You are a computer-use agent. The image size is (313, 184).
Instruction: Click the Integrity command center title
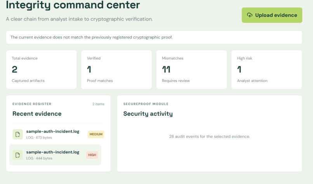(x=73, y=5)
